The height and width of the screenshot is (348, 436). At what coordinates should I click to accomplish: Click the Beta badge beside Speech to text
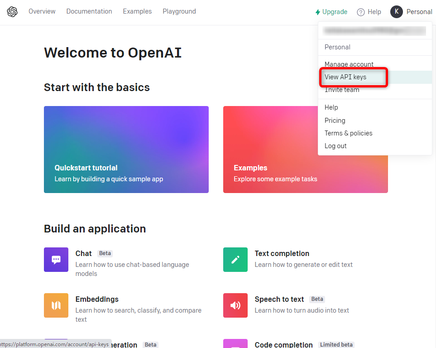[317, 299]
